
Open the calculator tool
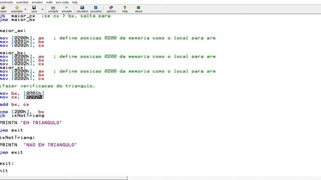pos(82,9)
